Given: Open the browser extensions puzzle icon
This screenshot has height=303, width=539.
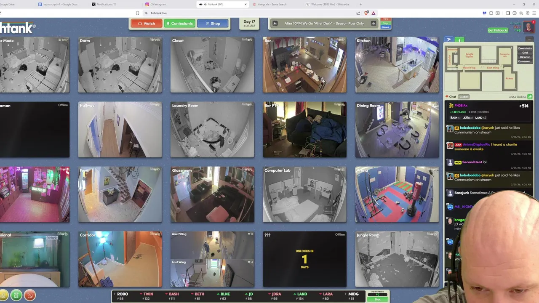Looking at the screenshot, I should (x=491, y=13).
